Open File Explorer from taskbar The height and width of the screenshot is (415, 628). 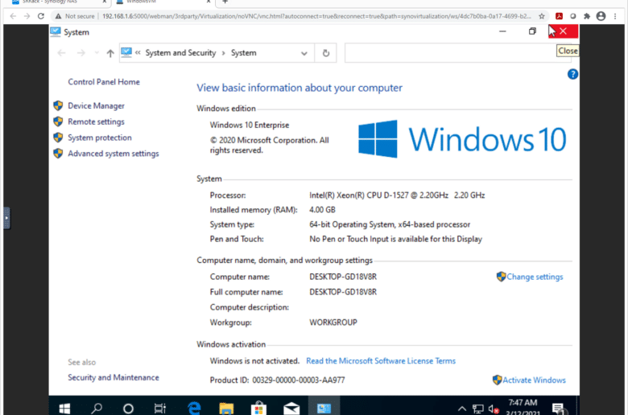coord(226,409)
